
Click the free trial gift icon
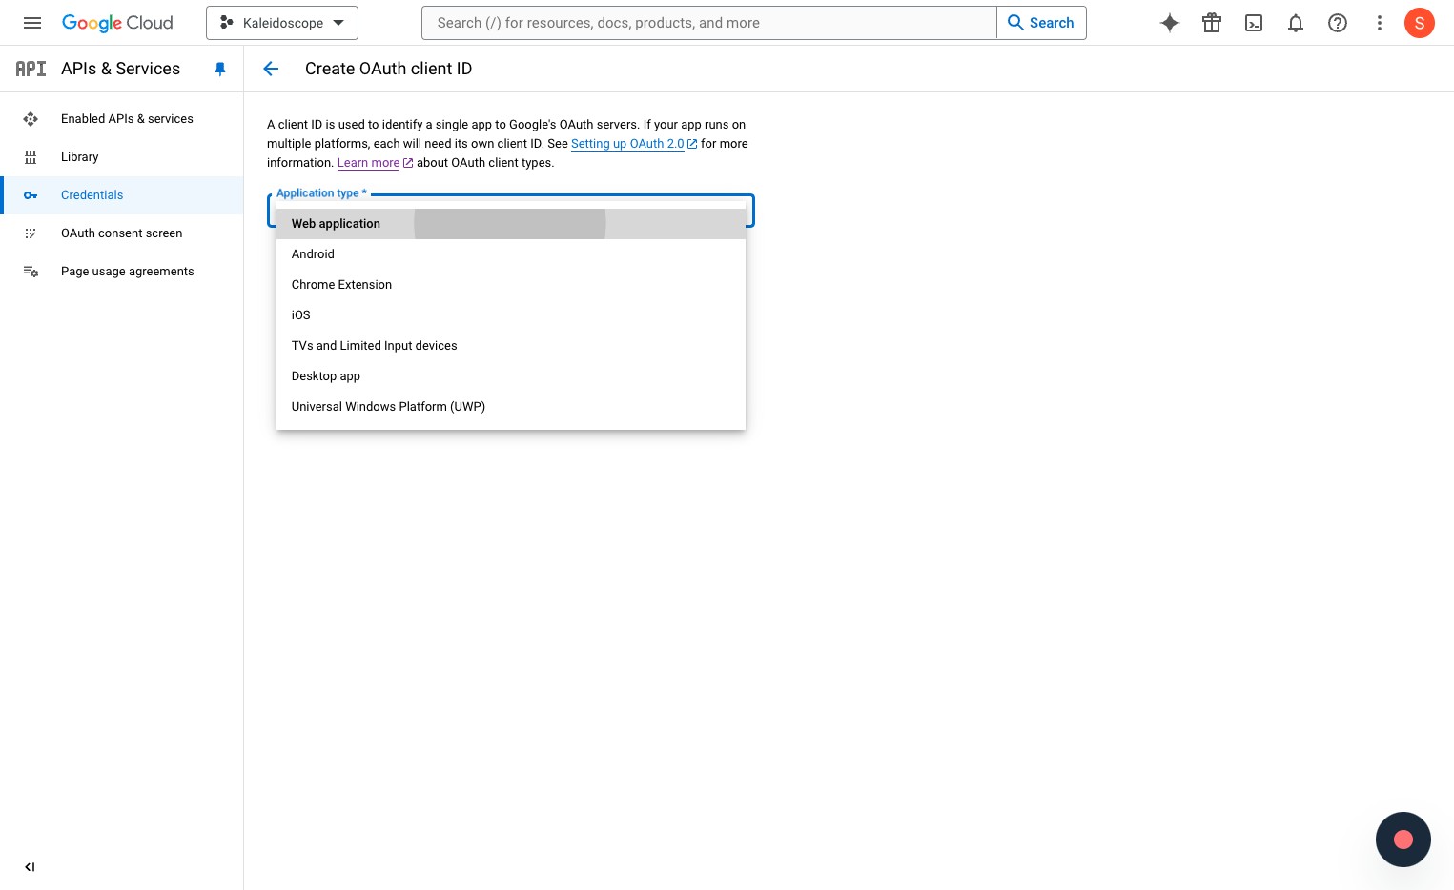click(x=1212, y=23)
